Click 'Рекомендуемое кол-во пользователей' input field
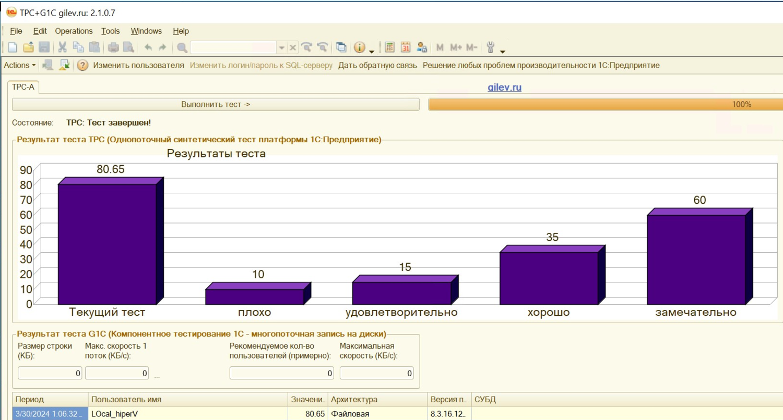The height and width of the screenshot is (420, 783). click(x=282, y=373)
